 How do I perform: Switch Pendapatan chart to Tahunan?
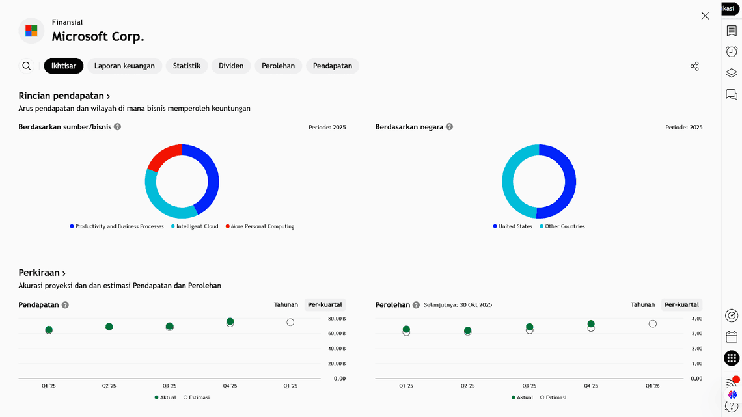286,304
